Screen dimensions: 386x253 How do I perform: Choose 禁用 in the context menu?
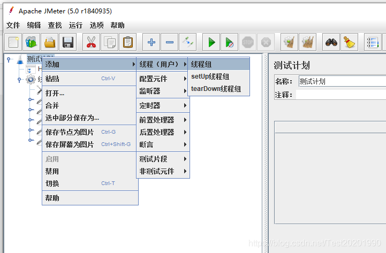pyautogui.click(x=89, y=171)
